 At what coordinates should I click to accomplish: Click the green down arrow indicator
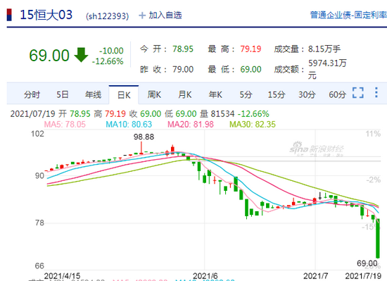(x=81, y=55)
